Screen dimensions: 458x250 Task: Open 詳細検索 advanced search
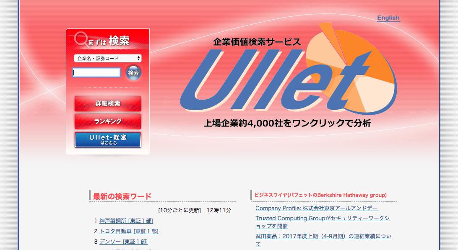108,103
